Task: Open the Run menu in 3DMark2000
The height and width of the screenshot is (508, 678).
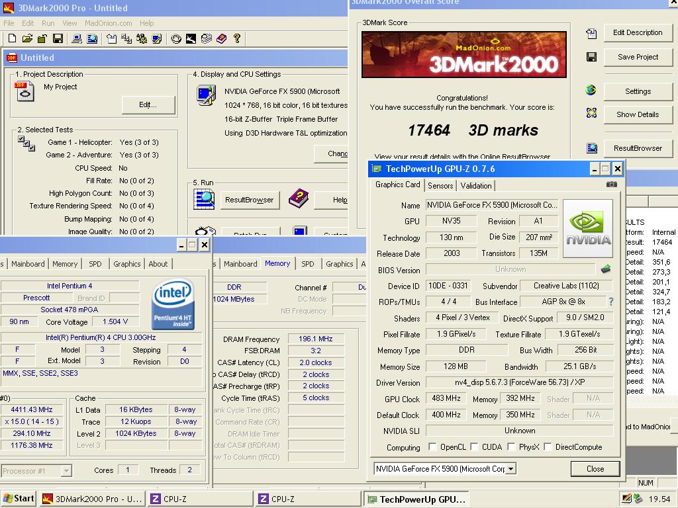Action: coord(48,23)
